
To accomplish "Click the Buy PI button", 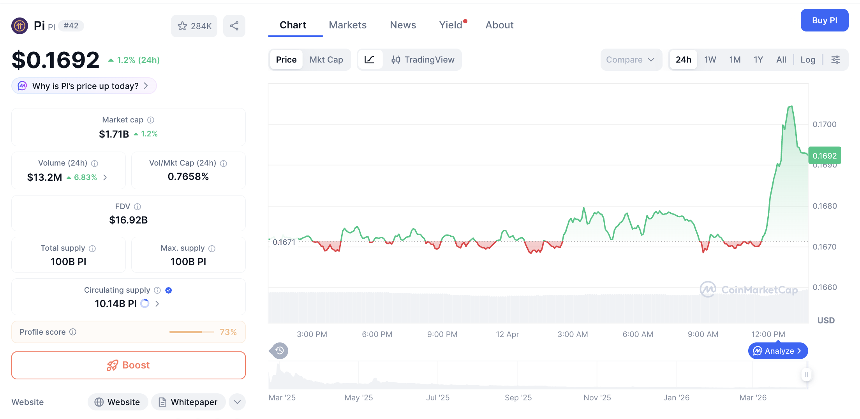I will click(824, 20).
